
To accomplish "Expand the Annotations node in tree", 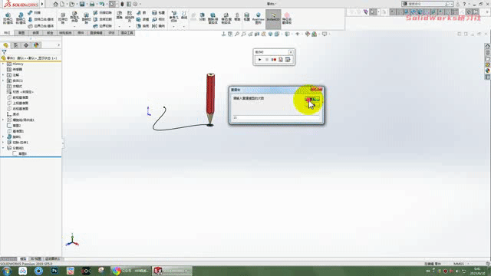I will click(x=3, y=75).
